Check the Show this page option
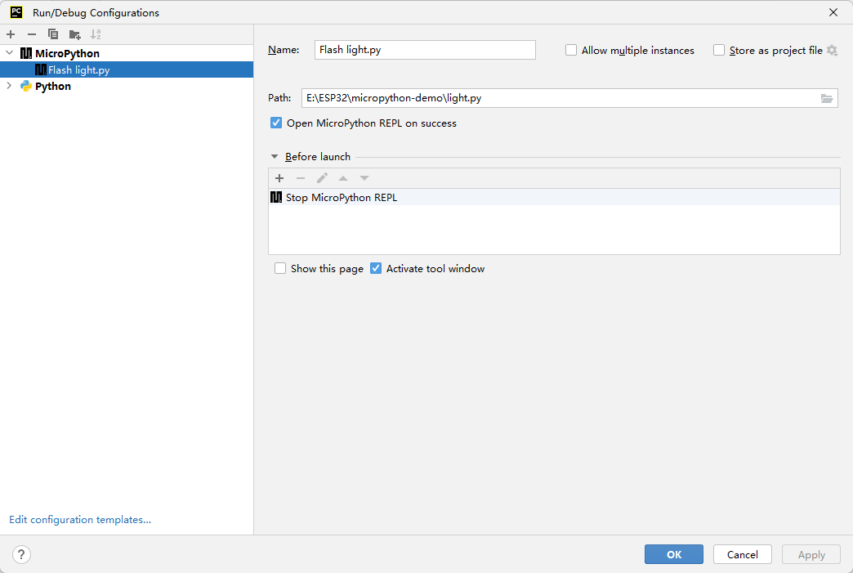 280,268
